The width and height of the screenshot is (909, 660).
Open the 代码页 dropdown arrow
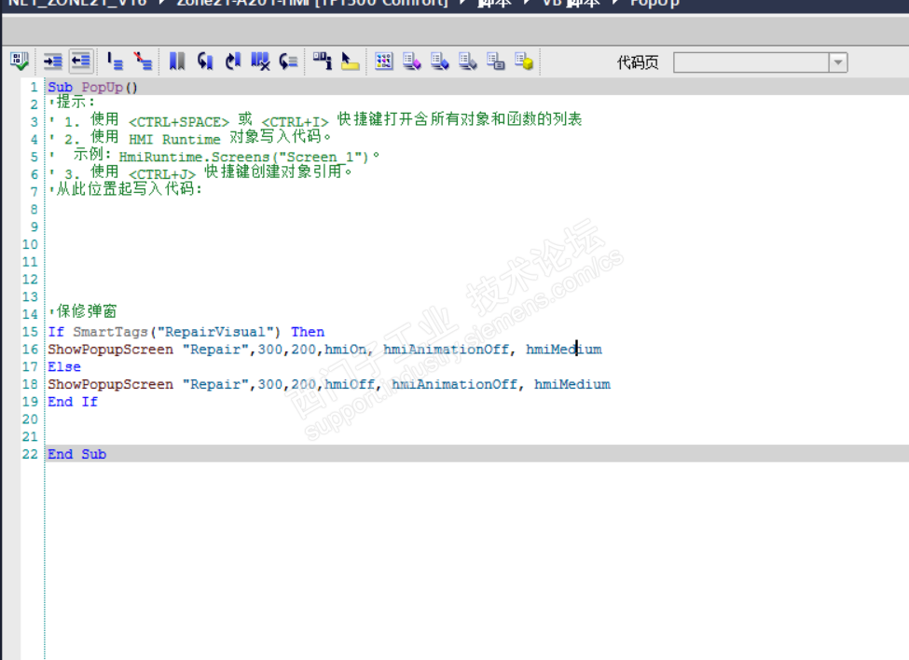pyautogui.click(x=838, y=62)
